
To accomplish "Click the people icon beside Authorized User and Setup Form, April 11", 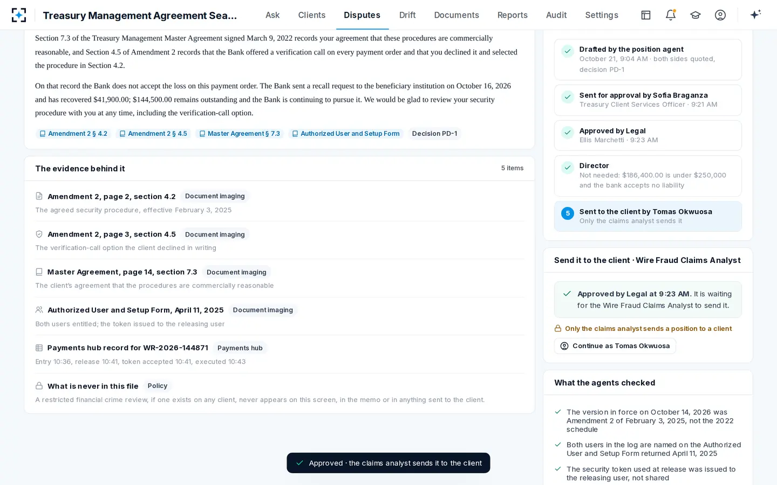I will (39, 310).
